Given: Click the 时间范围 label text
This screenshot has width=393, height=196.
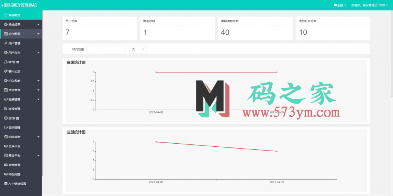Looking at the screenshot, I should pyautogui.click(x=78, y=49).
